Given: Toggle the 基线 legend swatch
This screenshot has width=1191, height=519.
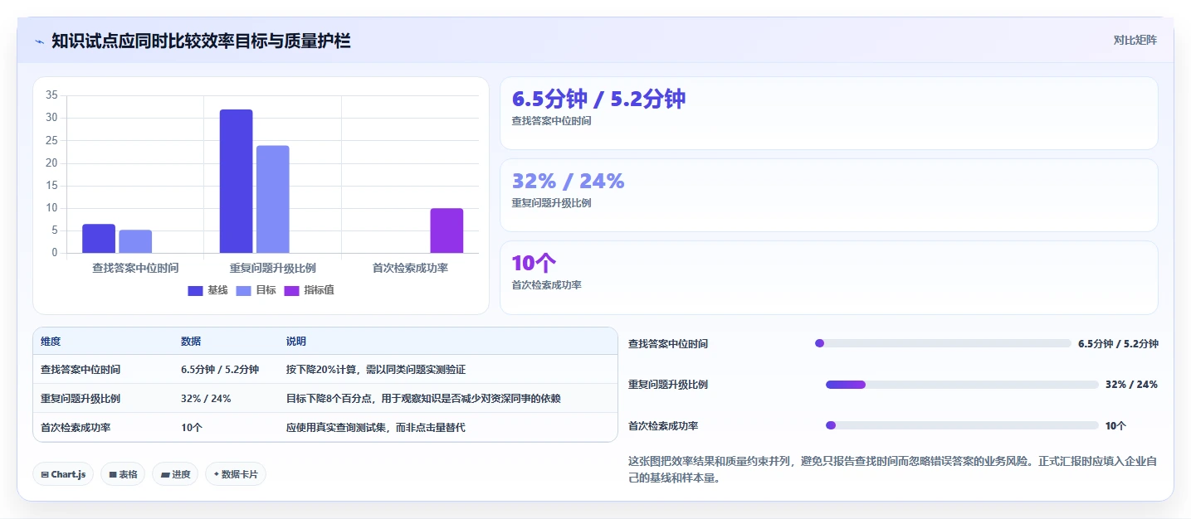Looking at the screenshot, I should (196, 290).
